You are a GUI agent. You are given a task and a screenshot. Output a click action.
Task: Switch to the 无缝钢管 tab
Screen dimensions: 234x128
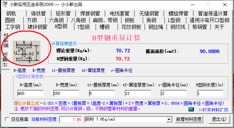tap(149, 13)
